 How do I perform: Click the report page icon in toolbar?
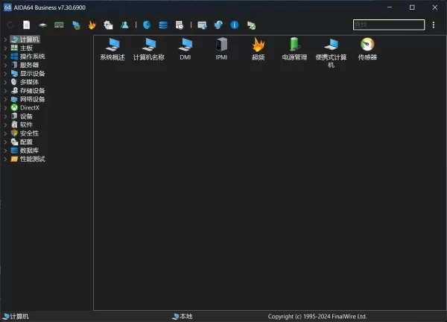(x=27, y=25)
